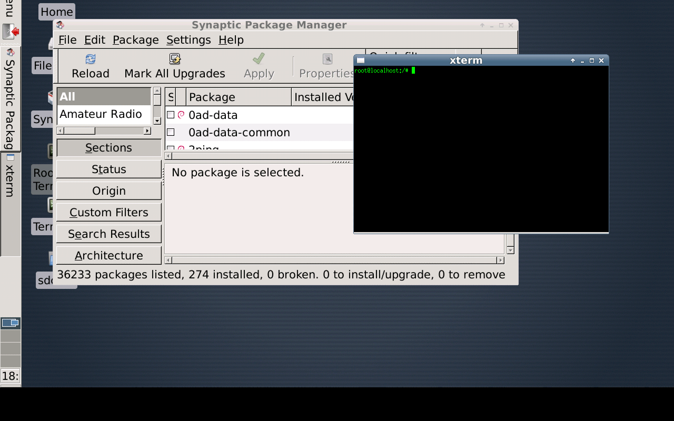The height and width of the screenshot is (421, 674).
Task: Open the Package menu
Action: [x=135, y=39]
